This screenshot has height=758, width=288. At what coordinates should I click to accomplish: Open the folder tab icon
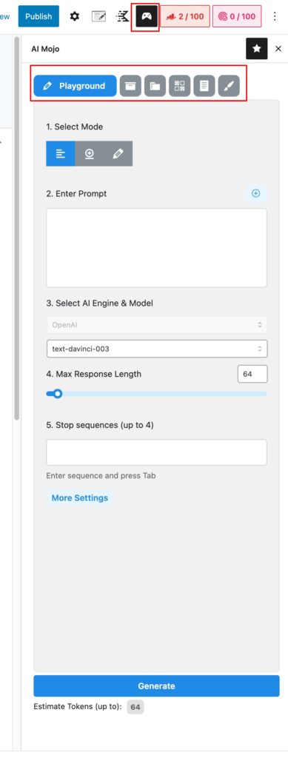pos(155,86)
